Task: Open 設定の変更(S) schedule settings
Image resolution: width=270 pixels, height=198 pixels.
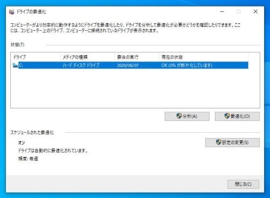Action: point(232,142)
